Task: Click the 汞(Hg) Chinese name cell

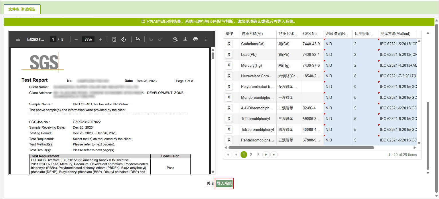Action: pos(289,66)
